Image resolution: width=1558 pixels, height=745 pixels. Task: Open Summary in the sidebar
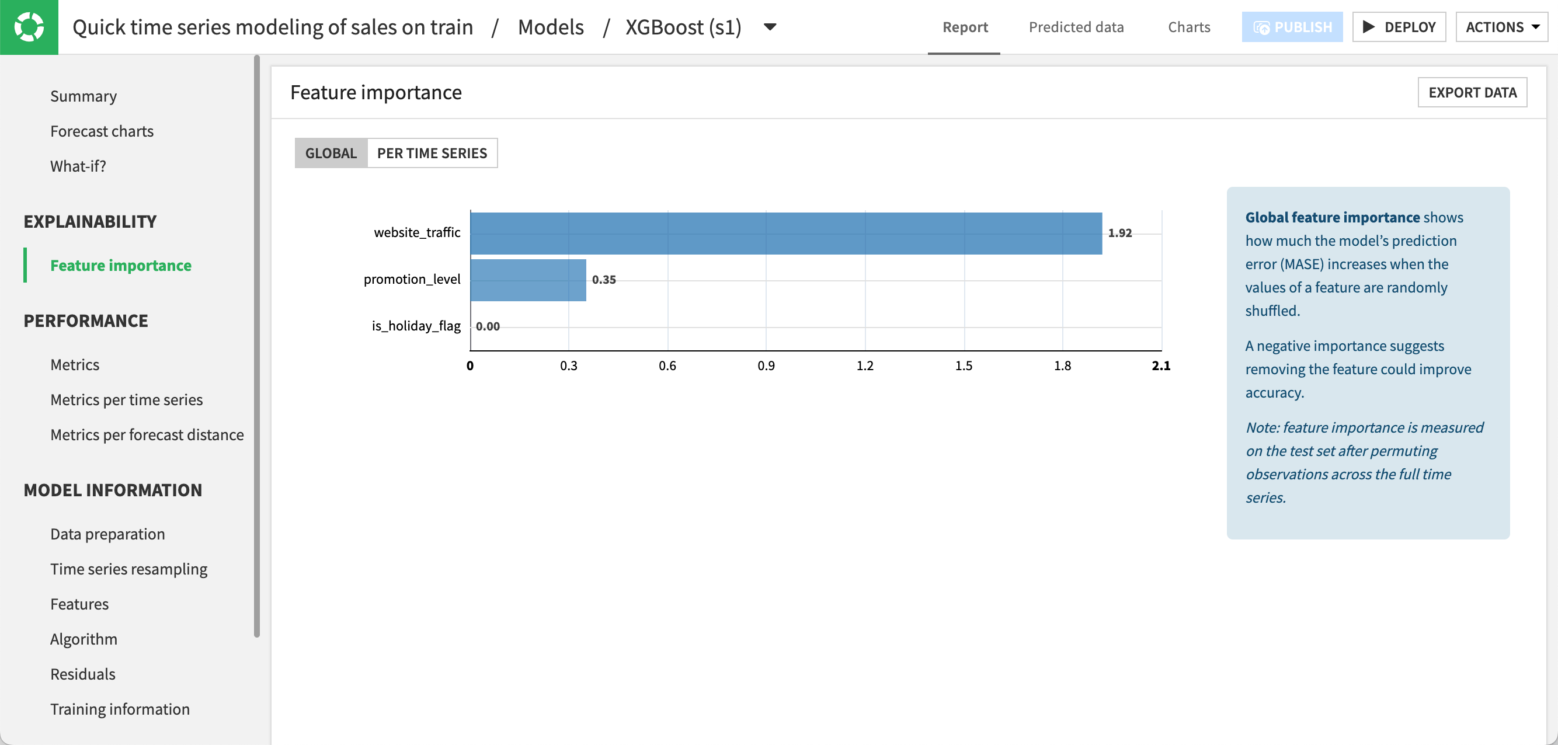pyautogui.click(x=84, y=96)
